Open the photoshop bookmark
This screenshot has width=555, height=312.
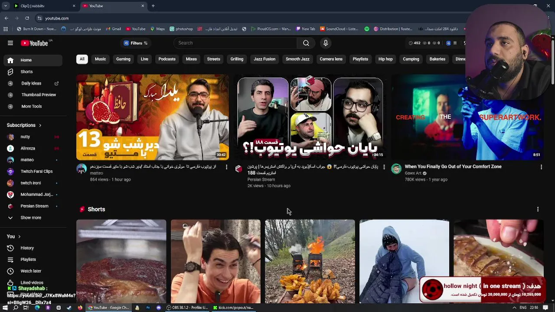tap(181, 29)
